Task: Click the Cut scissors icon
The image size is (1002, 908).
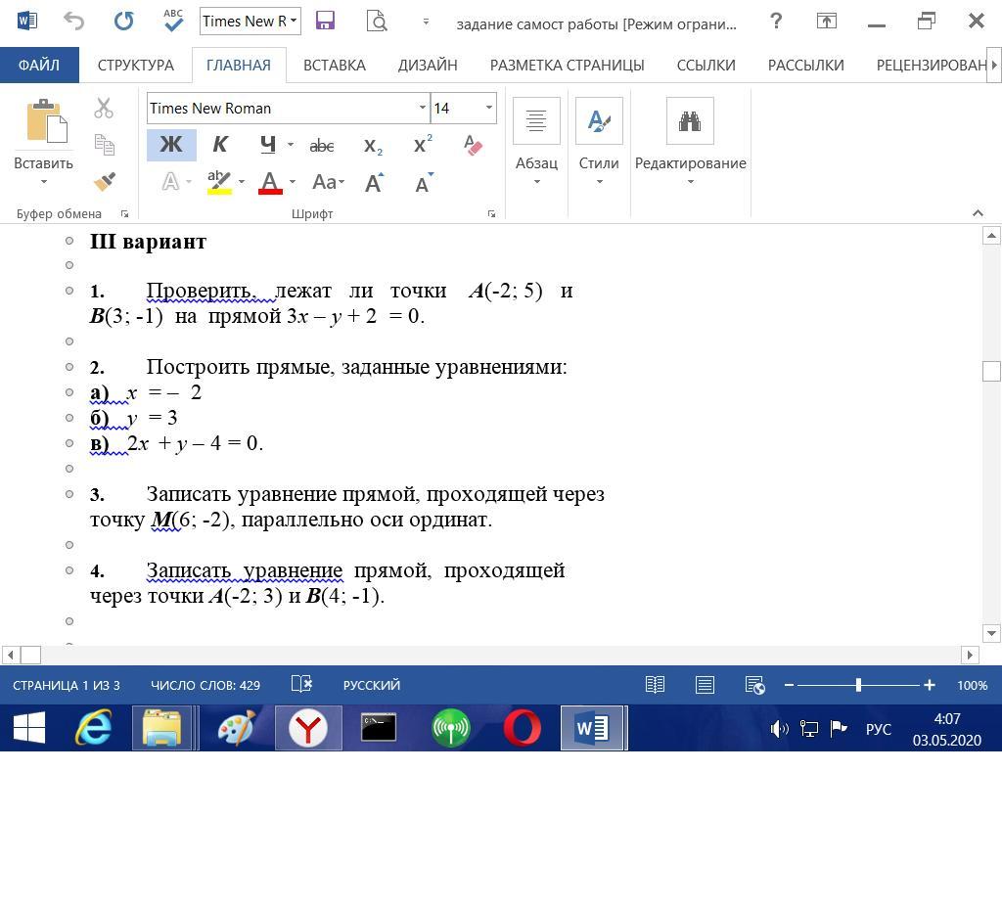Action: click(x=104, y=108)
